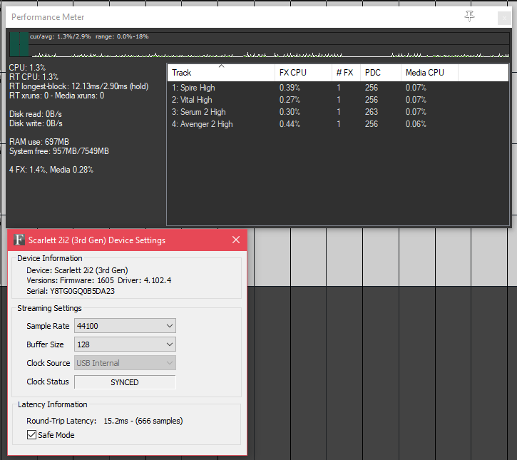This screenshot has width=517, height=460.
Task: Click the Performance Meter title text
Action: [x=48, y=17]
